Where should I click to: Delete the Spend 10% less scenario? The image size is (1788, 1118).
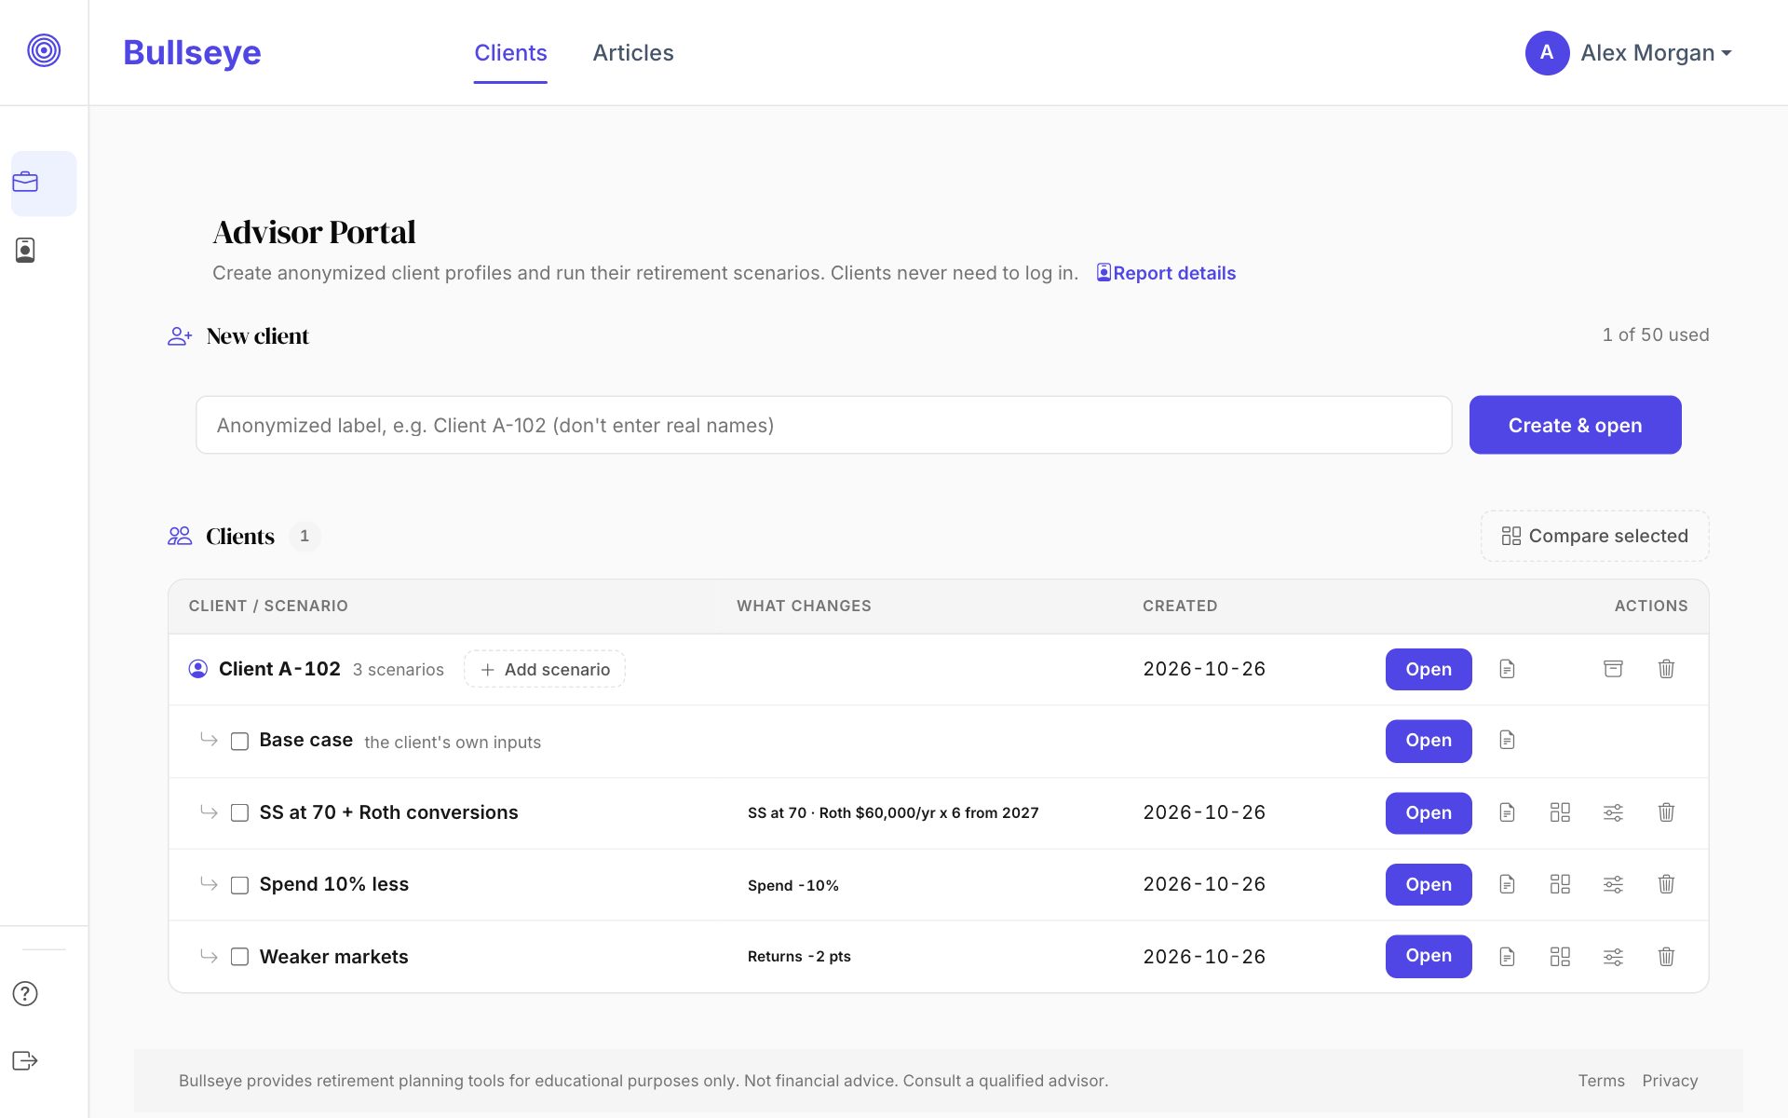tap(1666, 884)
